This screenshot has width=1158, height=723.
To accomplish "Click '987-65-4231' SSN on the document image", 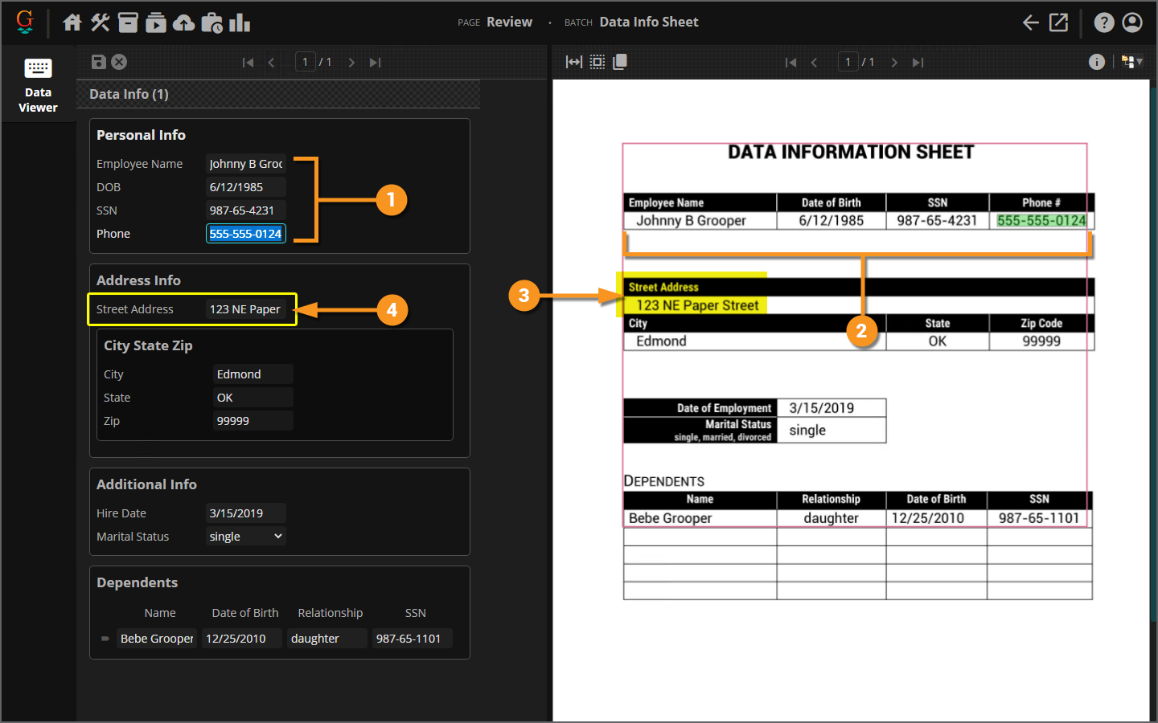I will (937, 220).
